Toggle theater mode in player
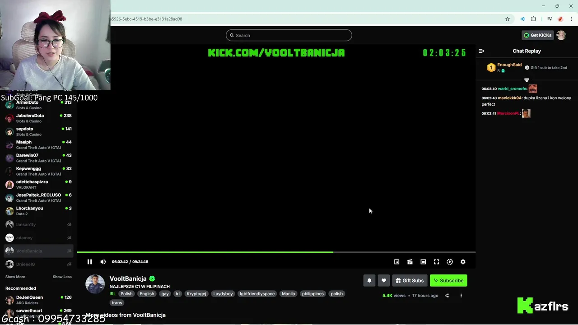The image size is (578, 325). tap(423, 262)
